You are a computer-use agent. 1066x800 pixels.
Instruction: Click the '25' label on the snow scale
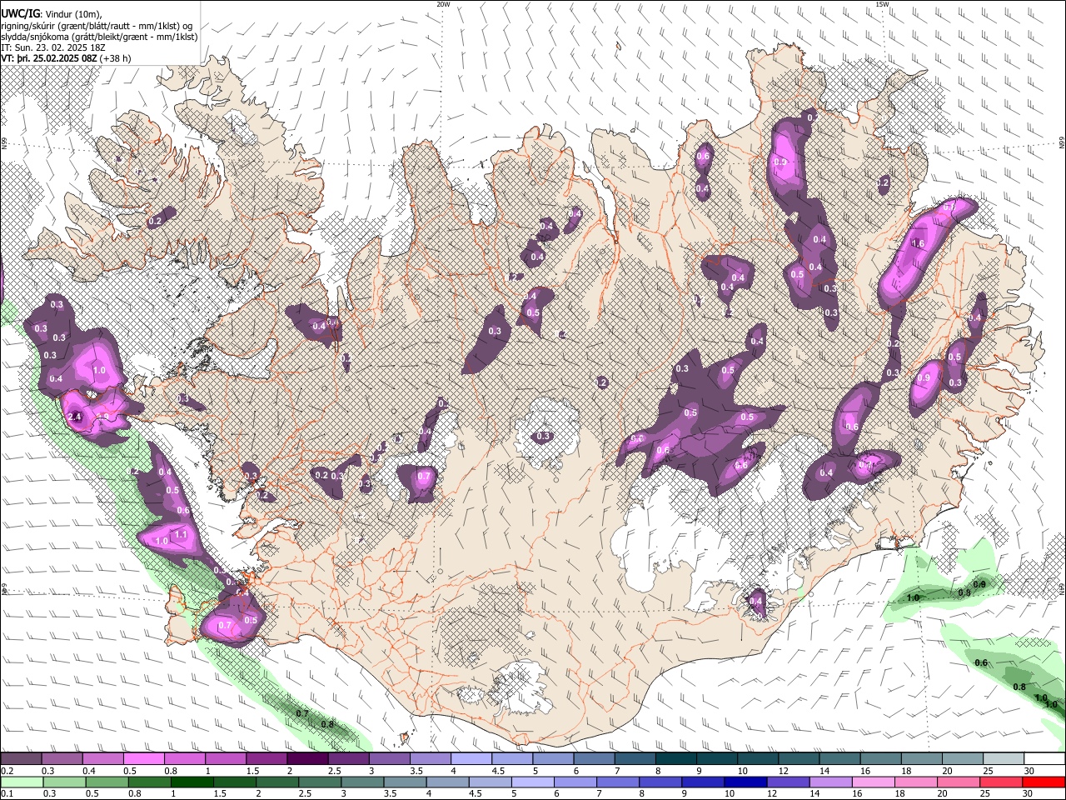(x=987, y=771)
